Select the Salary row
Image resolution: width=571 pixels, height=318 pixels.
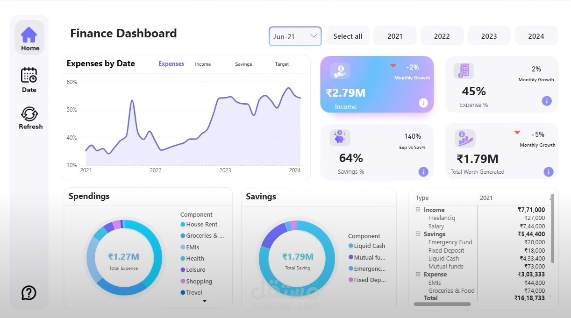click(x=480, y=226)
